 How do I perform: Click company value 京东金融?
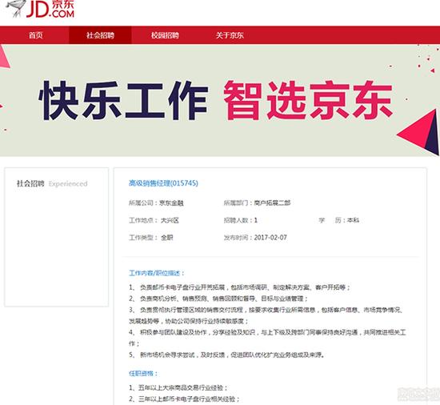tap(171, 203)
